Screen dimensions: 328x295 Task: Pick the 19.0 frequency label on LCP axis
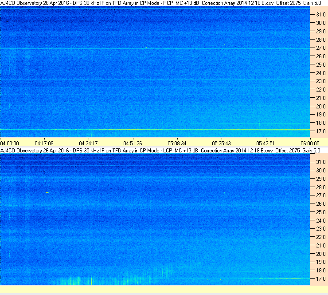click(x=321, y=262)
